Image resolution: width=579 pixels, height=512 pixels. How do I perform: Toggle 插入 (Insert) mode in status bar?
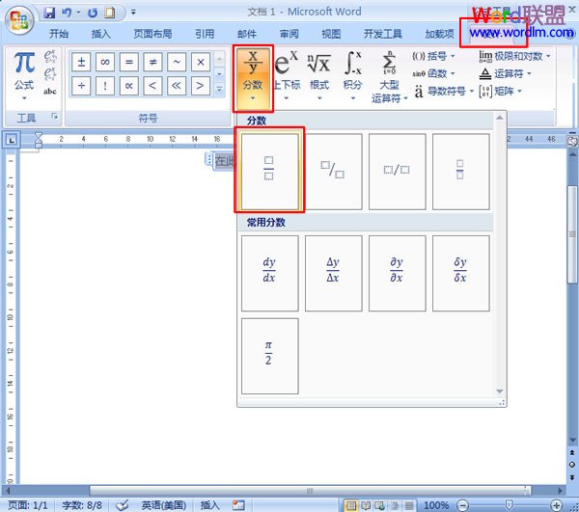209,505
